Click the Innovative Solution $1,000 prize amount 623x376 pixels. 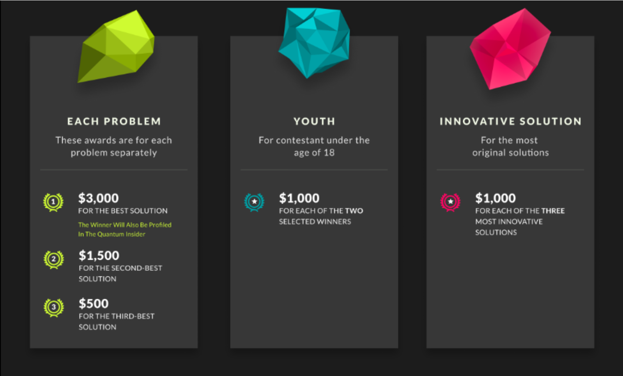coord(495,198)
